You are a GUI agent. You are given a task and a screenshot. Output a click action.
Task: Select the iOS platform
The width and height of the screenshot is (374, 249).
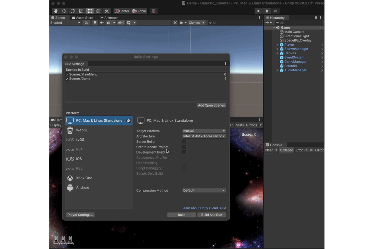pyautogui.click(x=99, y=159)
